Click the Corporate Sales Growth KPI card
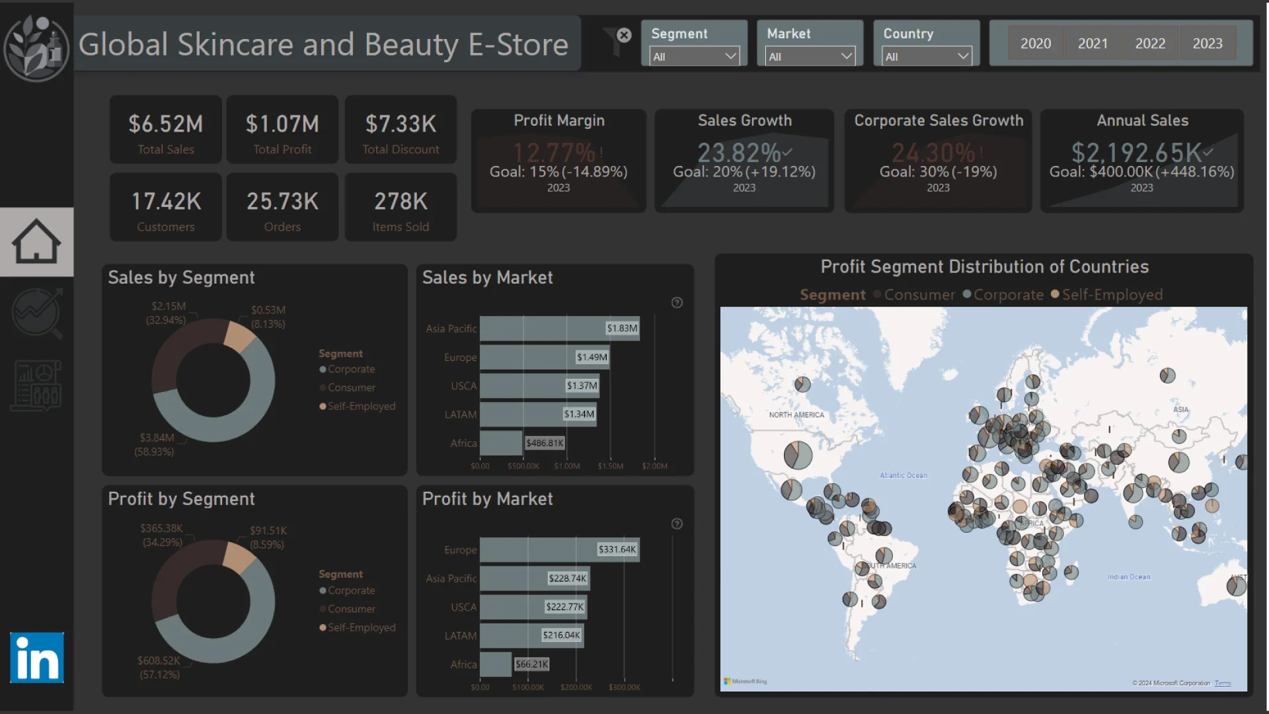The image size is (1269, 714). click(938, 161)
